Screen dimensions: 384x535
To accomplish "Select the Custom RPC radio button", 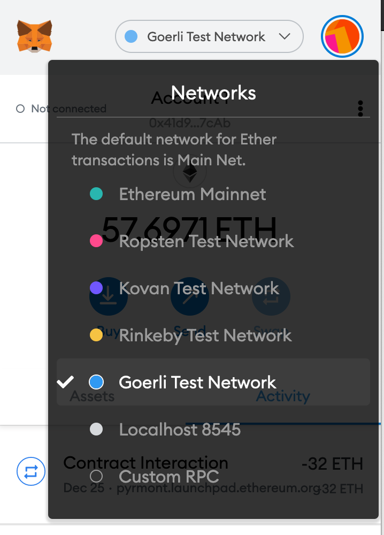I will (96, 477).
